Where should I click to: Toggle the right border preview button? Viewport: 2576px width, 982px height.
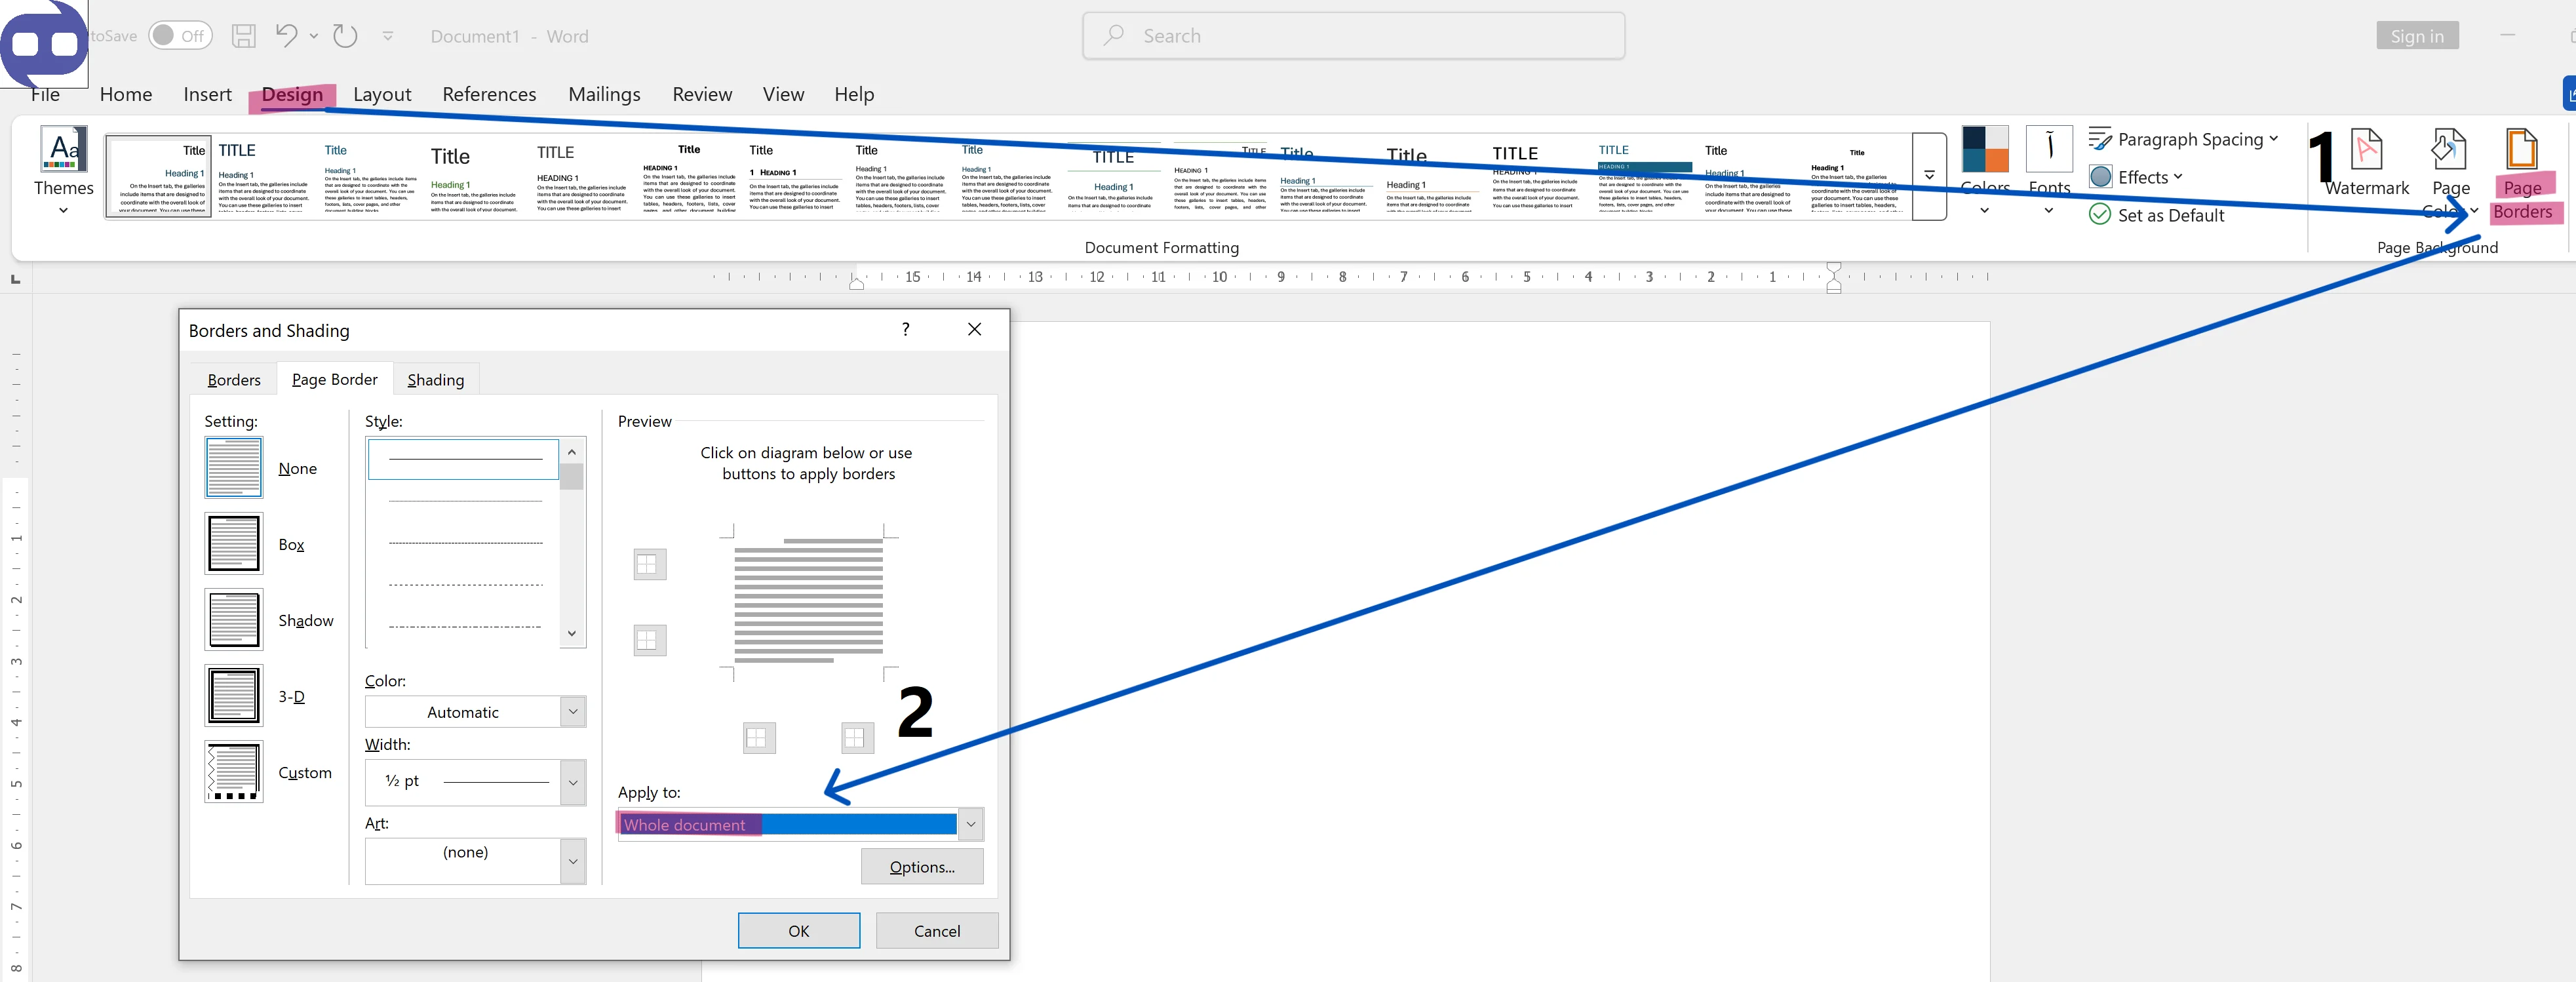857,738
